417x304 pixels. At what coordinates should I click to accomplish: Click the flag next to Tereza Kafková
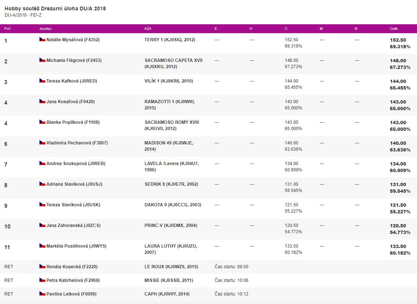click(x=42, y=80)
